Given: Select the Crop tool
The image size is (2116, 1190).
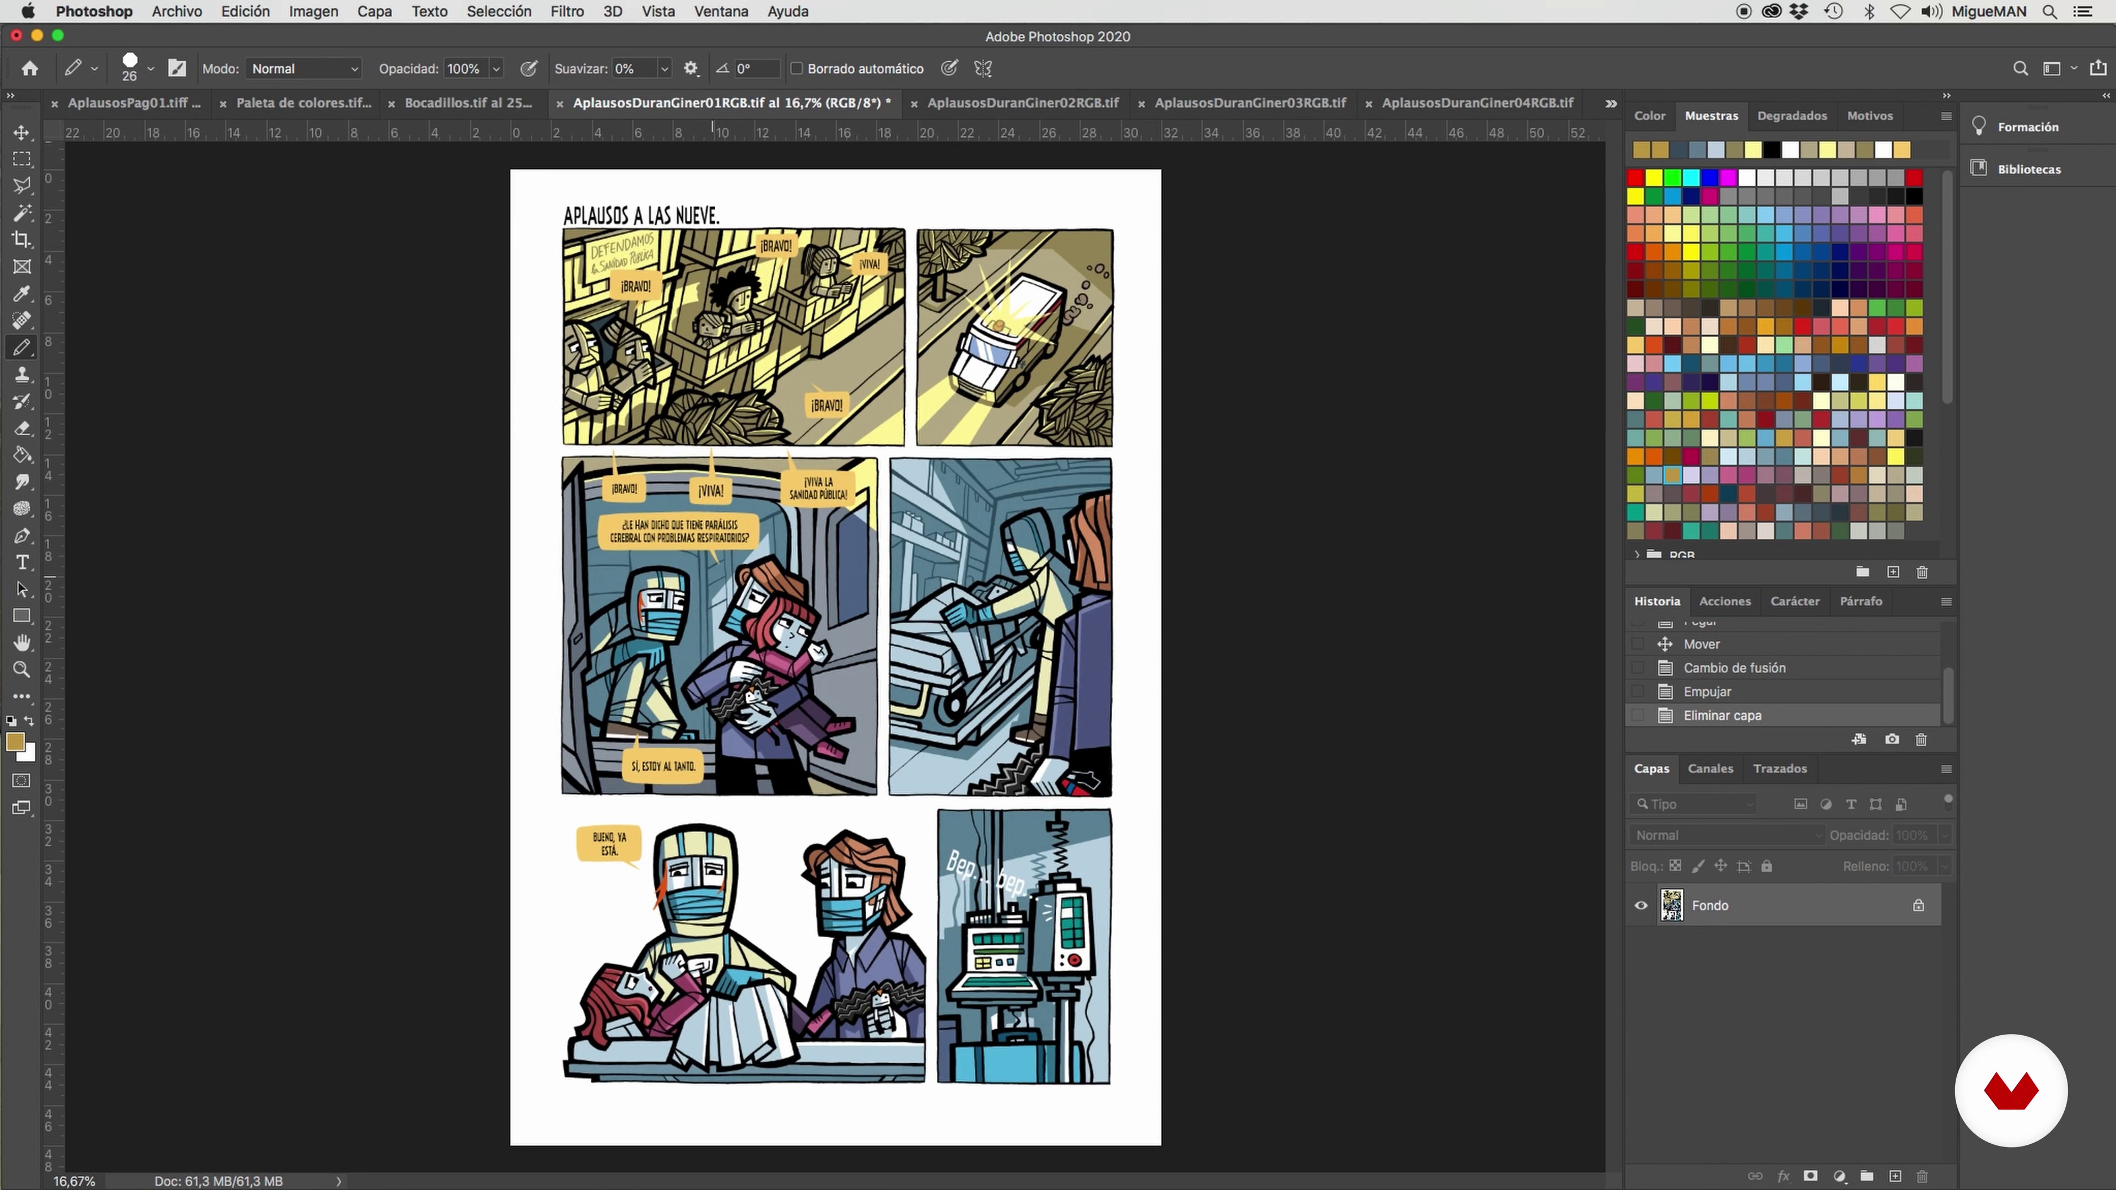Looking at the screenshot, I should [x=22, y=240].
